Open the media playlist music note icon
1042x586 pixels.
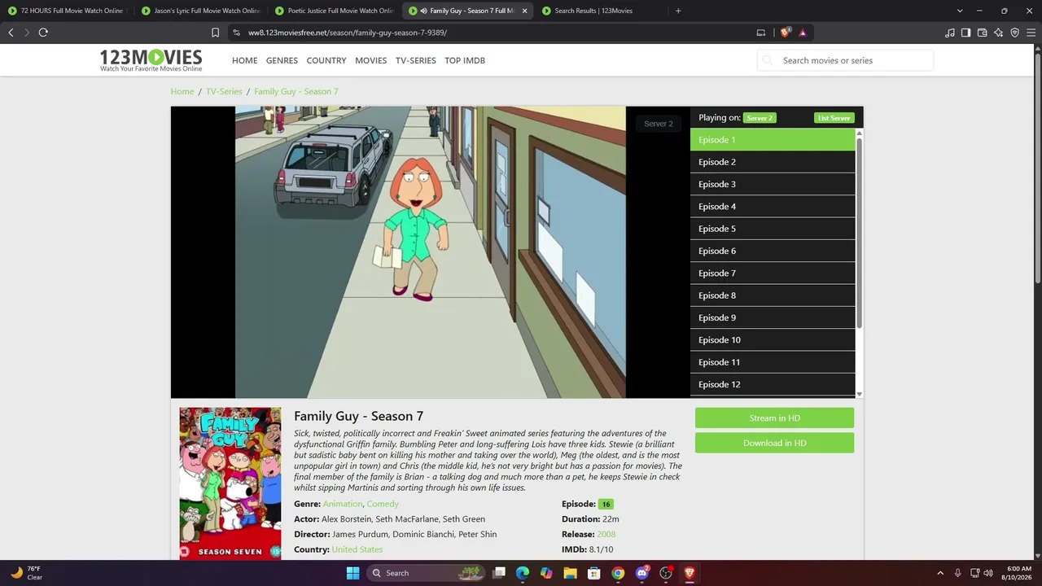(950, 33)
